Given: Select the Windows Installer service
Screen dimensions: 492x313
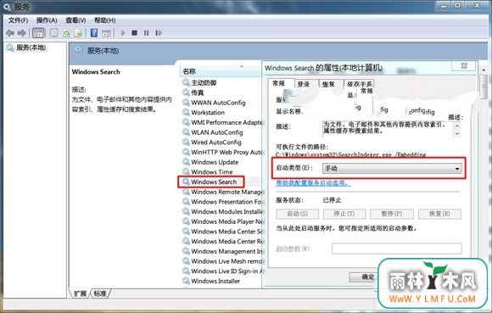Looking at the screenshot, I should coord(215,281).
